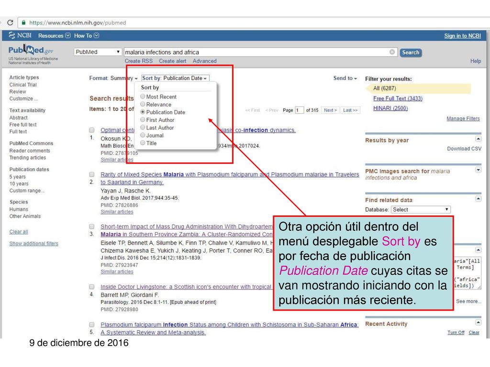Check the box for result 2
This screenshot has width=490, height=367.
[91, 174]
